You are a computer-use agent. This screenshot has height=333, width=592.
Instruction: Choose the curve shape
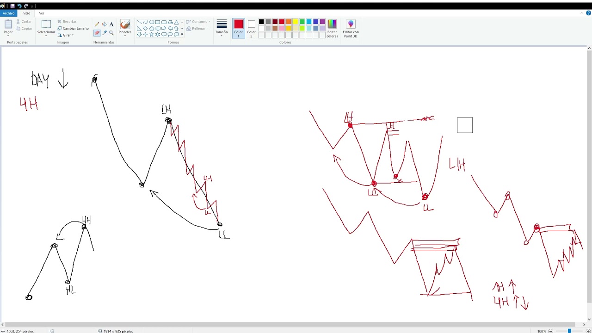[145, 22]
